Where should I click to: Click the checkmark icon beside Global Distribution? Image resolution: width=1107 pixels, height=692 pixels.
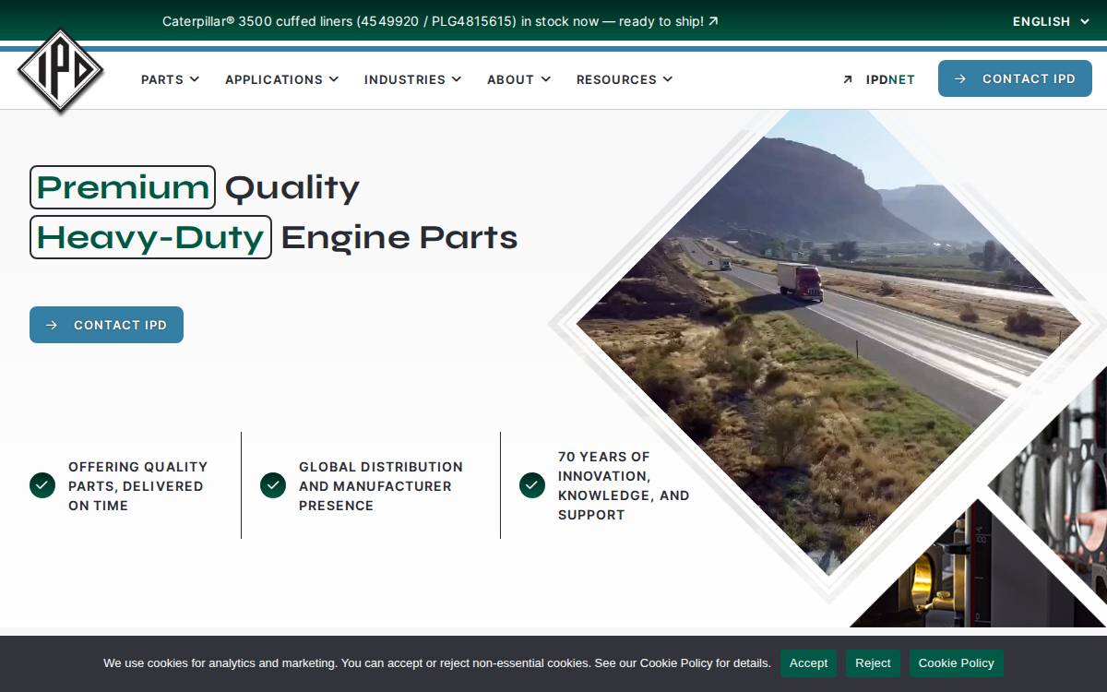(273, 485)
